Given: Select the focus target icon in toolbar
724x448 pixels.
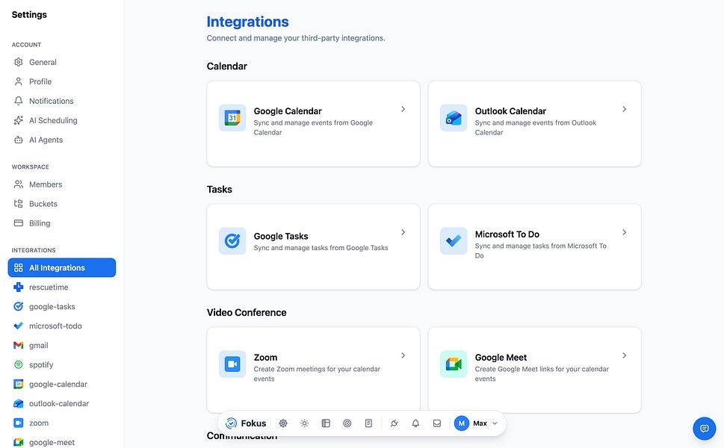Looking at the screenshot, I should tap(347, 423).
